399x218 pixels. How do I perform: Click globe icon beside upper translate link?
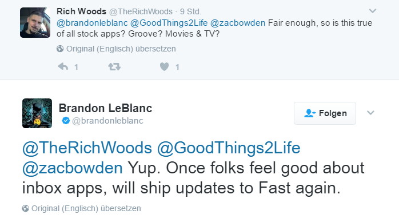point(60,49)
